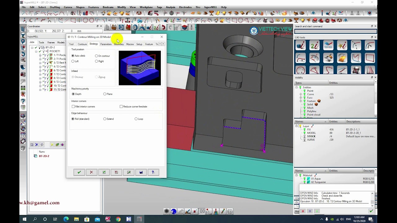Click the number 10 icon in left sidebar
The width and height of the screenshot is (397, 223).
[x=23, y=135]
